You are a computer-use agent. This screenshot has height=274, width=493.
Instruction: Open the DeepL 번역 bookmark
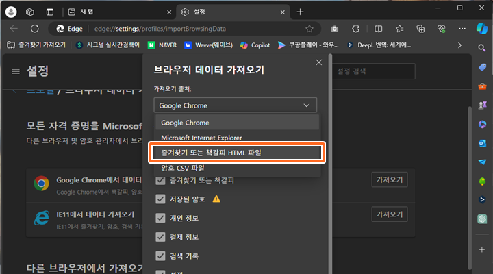[x=379, y=45]
